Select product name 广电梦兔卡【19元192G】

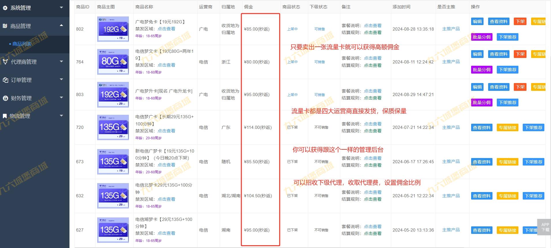(x=160, y=22)
